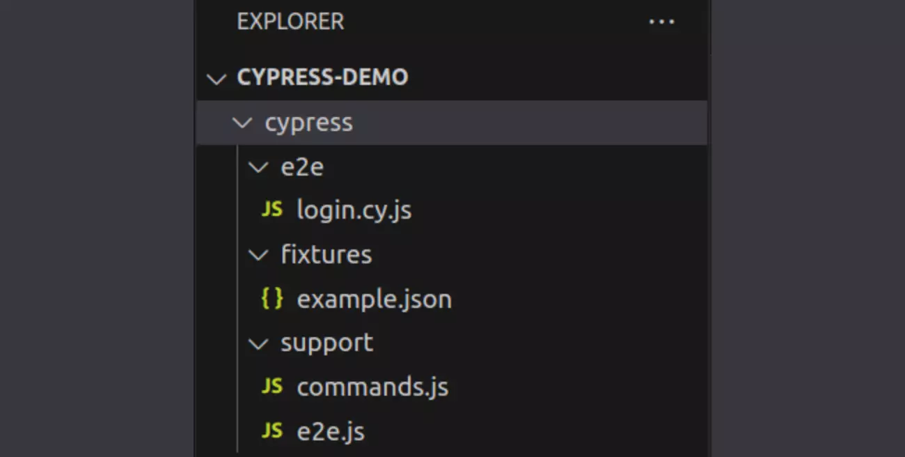Click the JS icon beside e2e.js

271,431
